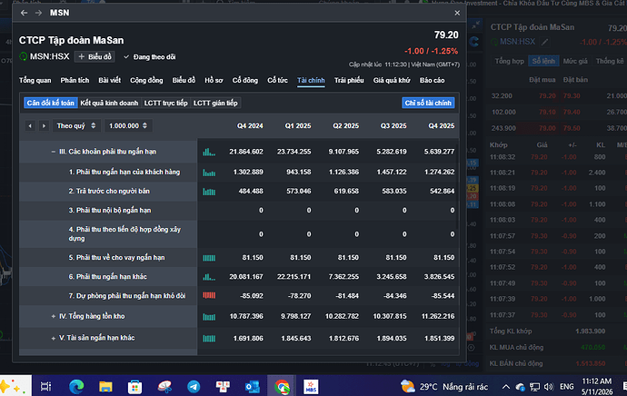The height and width of the screenshot is (396, 627).
Task: Select the Q4 2024 column header
Action: 250,126
